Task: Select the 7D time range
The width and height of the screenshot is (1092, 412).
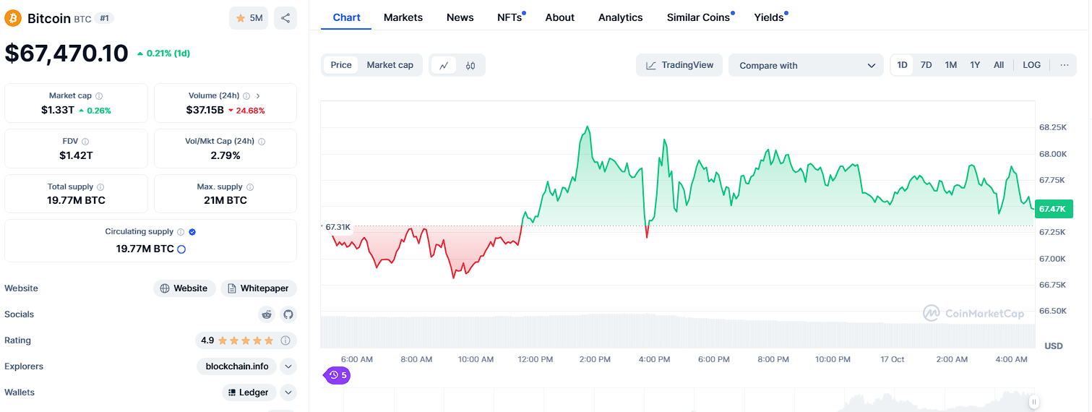Action: (x=926, y=65)
